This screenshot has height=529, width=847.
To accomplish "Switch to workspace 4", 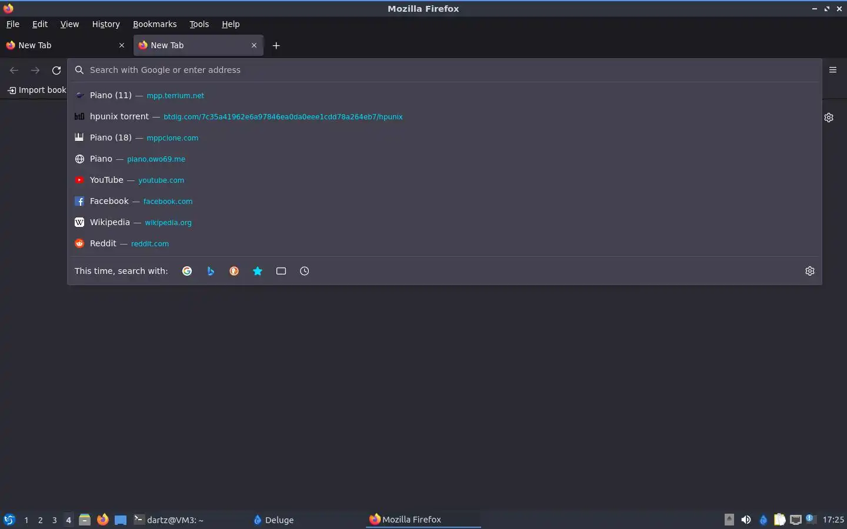I will pos(69,520).
